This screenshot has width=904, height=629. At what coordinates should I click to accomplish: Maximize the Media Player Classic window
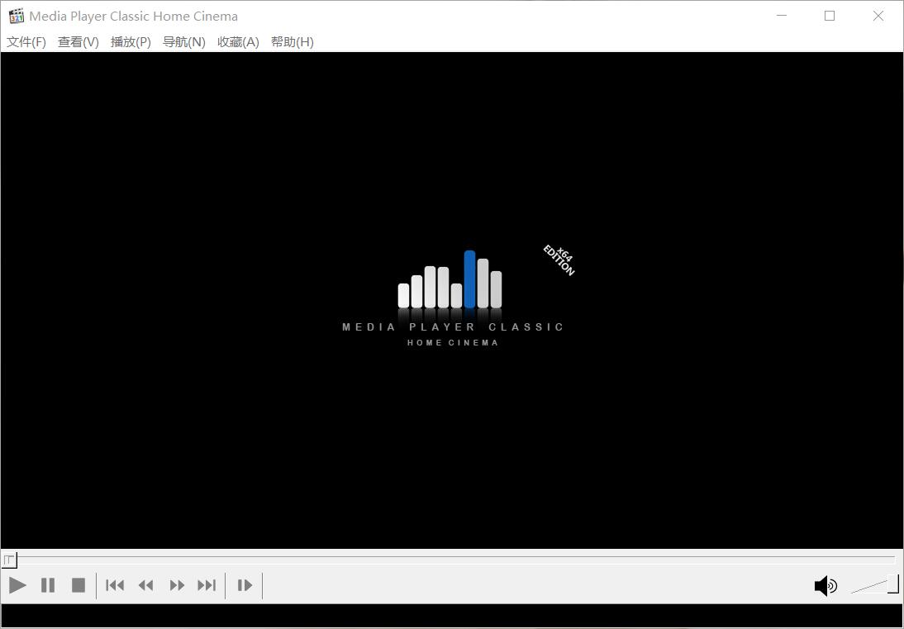[830, 17]
